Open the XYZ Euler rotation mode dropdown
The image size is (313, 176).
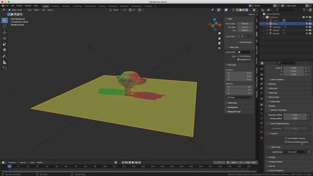[240, 97]
